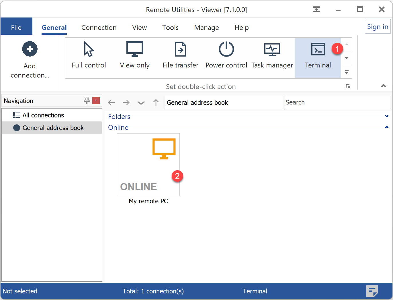
Task: Click the My remote PC label
Action: (x=148, y=201)
